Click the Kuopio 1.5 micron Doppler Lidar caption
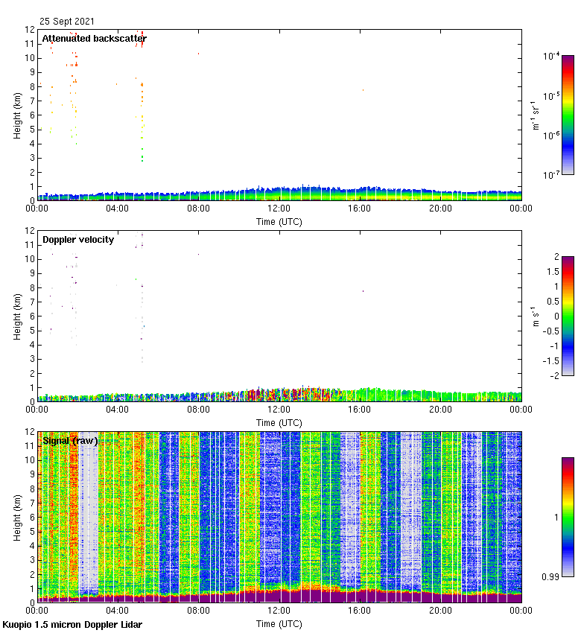581x633 pixels. point(72,624)
